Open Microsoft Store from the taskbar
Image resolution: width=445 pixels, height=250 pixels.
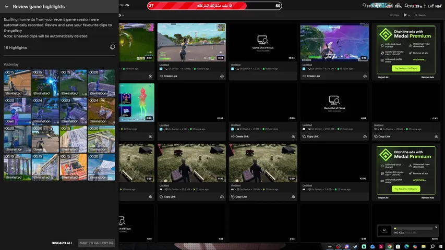398,246
